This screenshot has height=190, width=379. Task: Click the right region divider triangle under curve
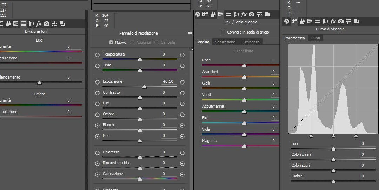coord(356,136)
